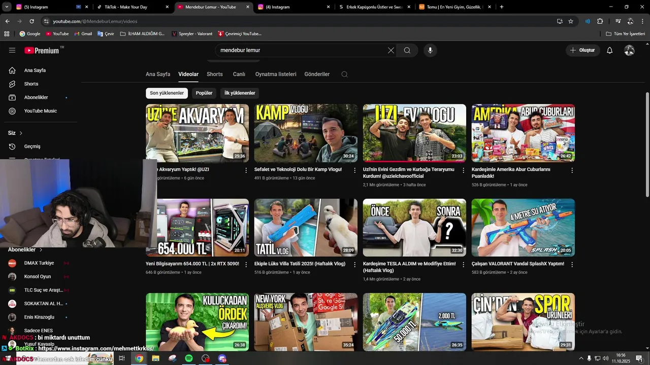The height and width of the screenshot is (365, 650).
Task: Open the Spreyler - Valorant bookmark
Action: (x=192, y=33)
